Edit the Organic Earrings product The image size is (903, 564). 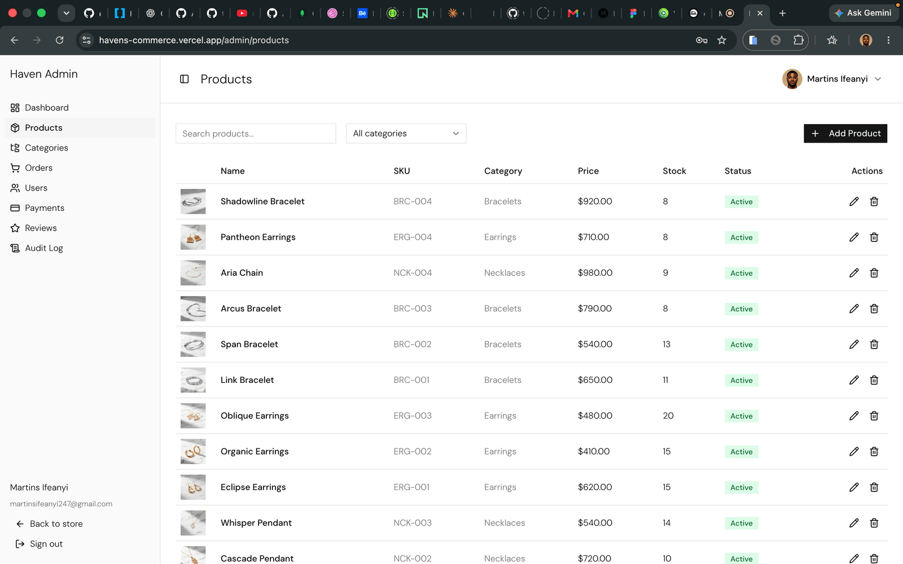pos(854,452)
